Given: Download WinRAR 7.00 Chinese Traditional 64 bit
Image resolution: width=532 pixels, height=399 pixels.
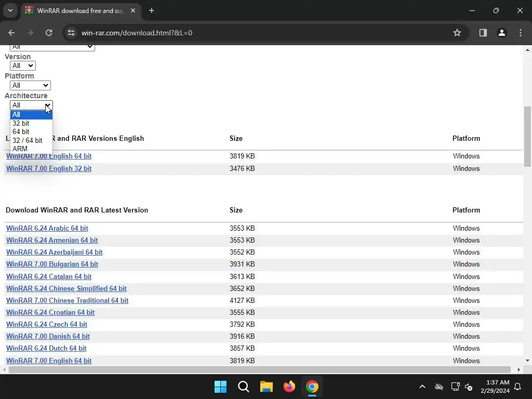Looking at the screenshot, I should click(x=67, y=300).
